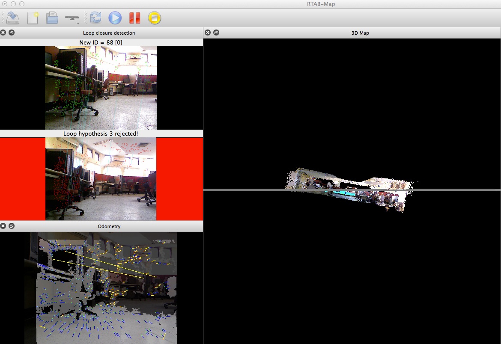Detach the Odometry panel to a floating window
Viewport: 501px width, 344px height.
12,226
